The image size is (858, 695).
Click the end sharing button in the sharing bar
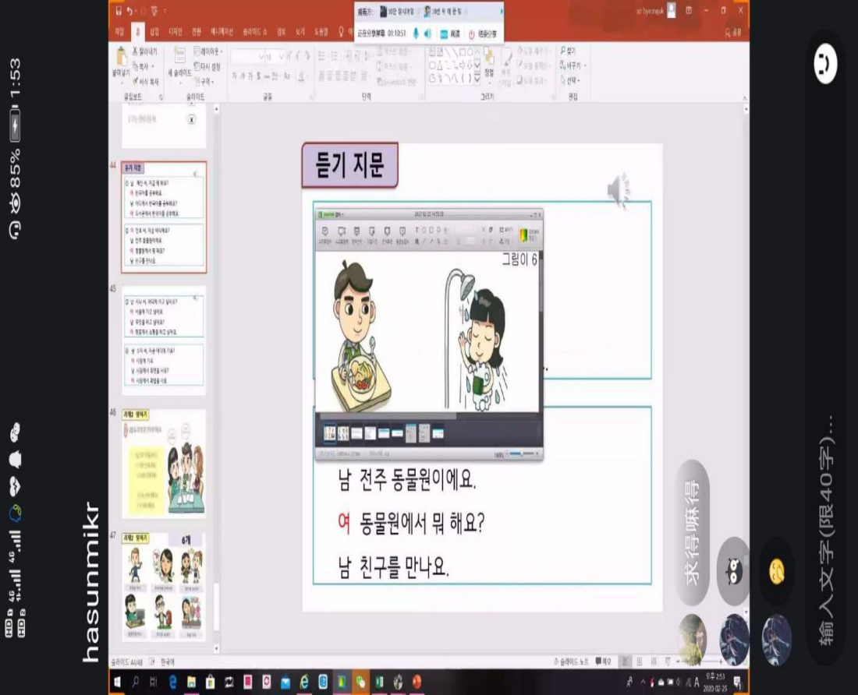pos(484,34)
